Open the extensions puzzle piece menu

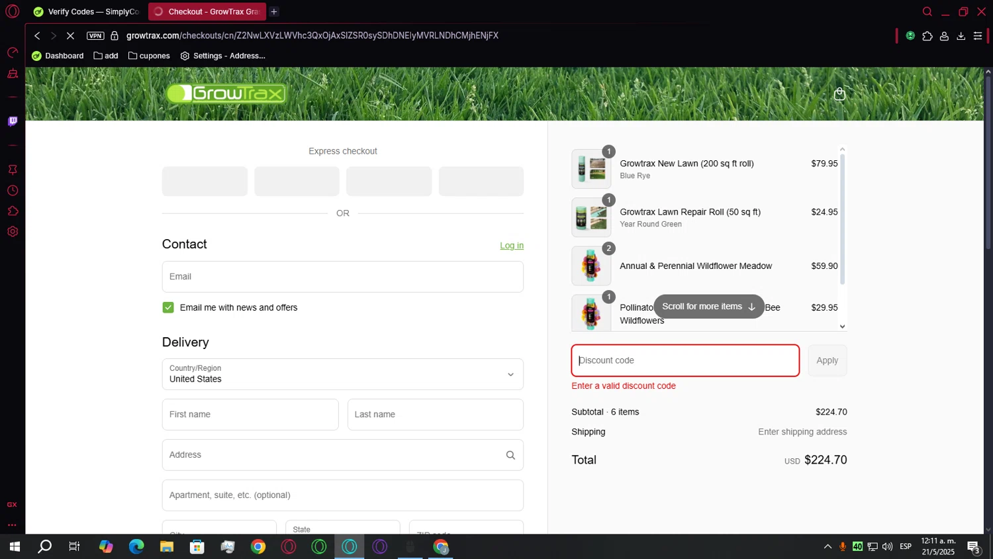coord(927,36)
